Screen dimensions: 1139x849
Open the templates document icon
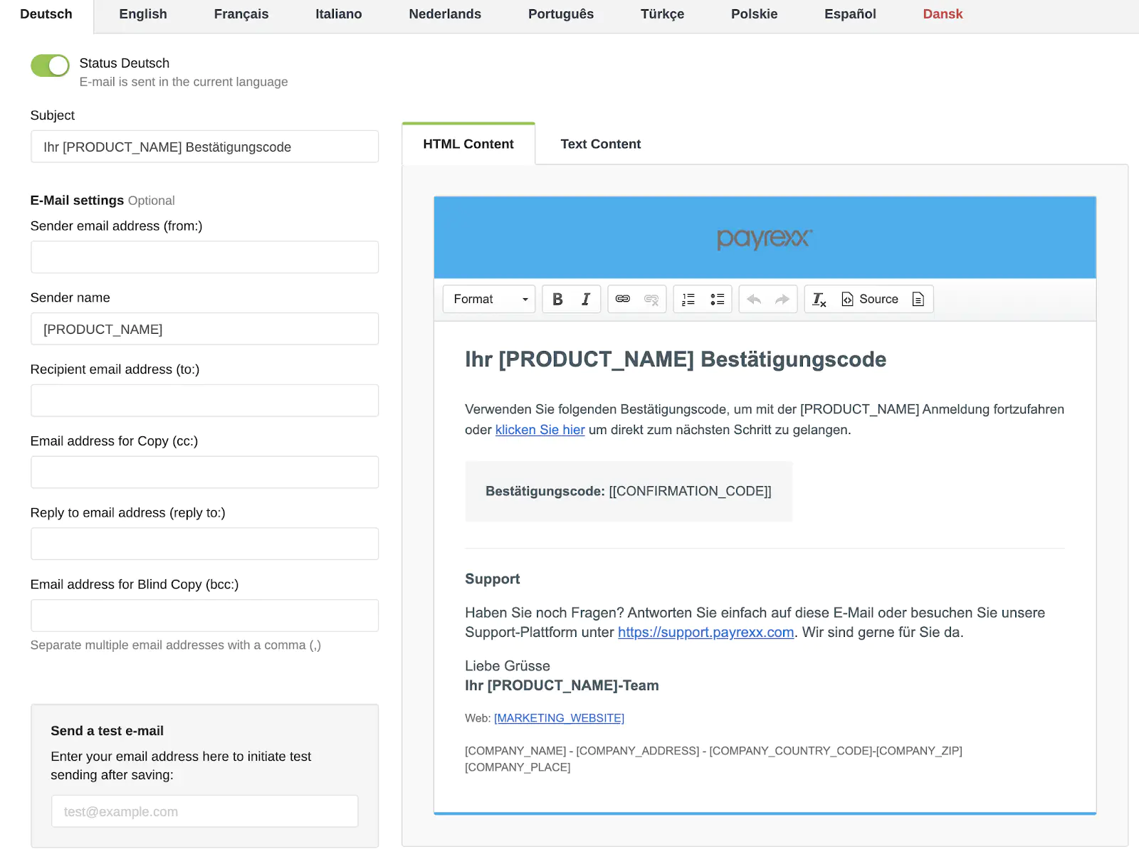tap(918, 300)
